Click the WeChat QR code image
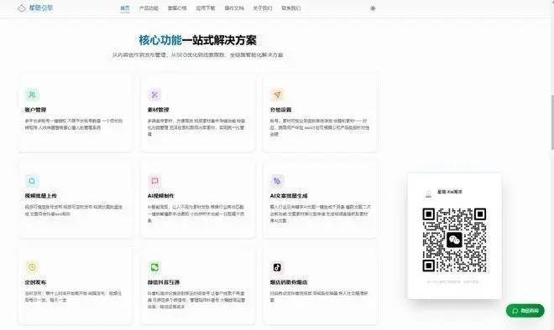Image resolution: width=554 pixels, height=330 pixels. pyautogui.click(x=454, y=240)
